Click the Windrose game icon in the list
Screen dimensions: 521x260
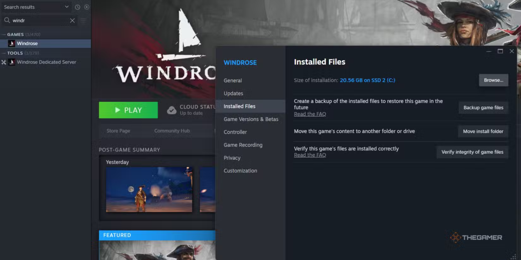pyautogui.click(x=11, y=43)
